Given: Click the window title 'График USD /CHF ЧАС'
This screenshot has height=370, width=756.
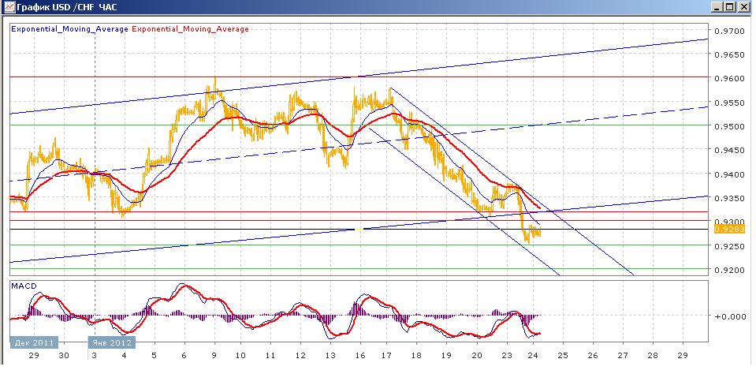Looking at the screenshot, I should [x=66, y=7].
